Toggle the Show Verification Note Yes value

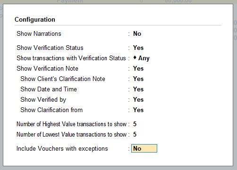138,68
